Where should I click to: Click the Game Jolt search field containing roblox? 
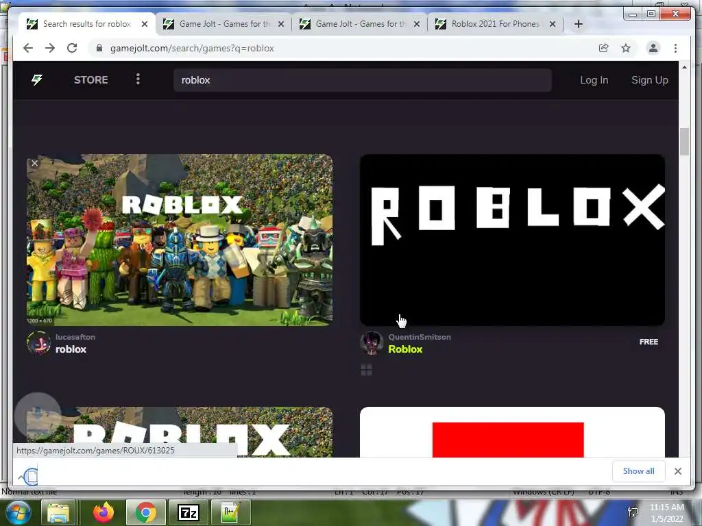[363, 80]
